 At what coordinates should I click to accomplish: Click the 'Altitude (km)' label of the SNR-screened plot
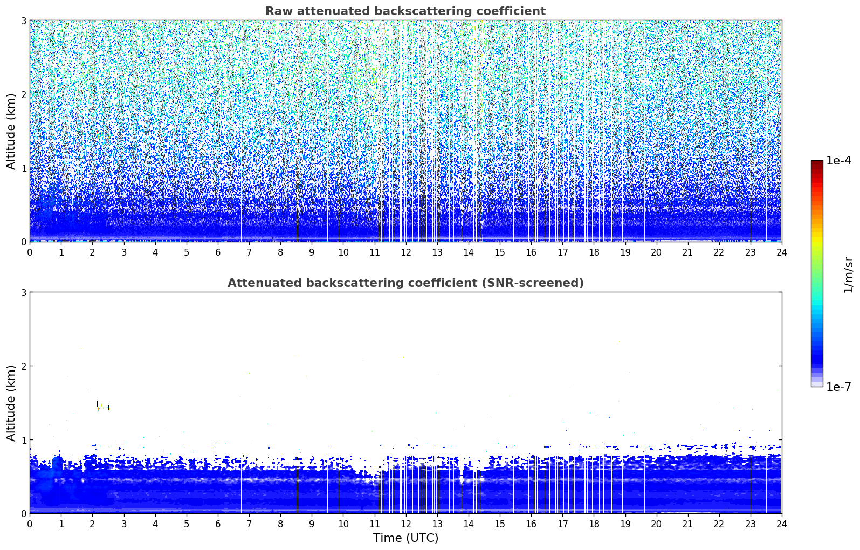tap(11, 403)
